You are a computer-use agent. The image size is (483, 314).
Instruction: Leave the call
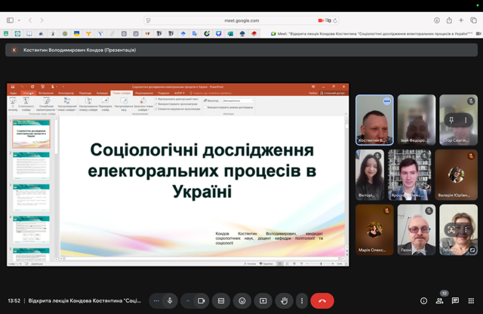[x=322, y=300]
